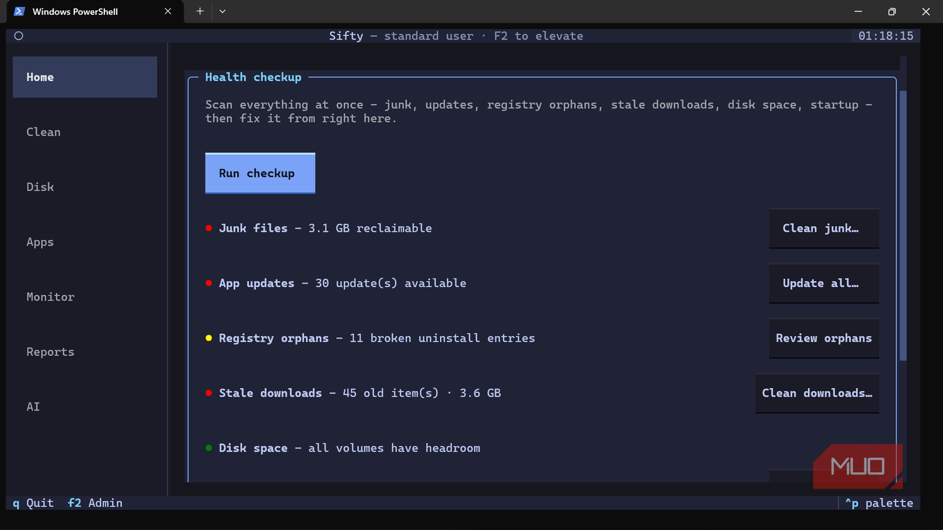Viewport: 943px width, 530px height.
Task: Click the red dot beside Stale downloads
Action: (x=209, y=393)
